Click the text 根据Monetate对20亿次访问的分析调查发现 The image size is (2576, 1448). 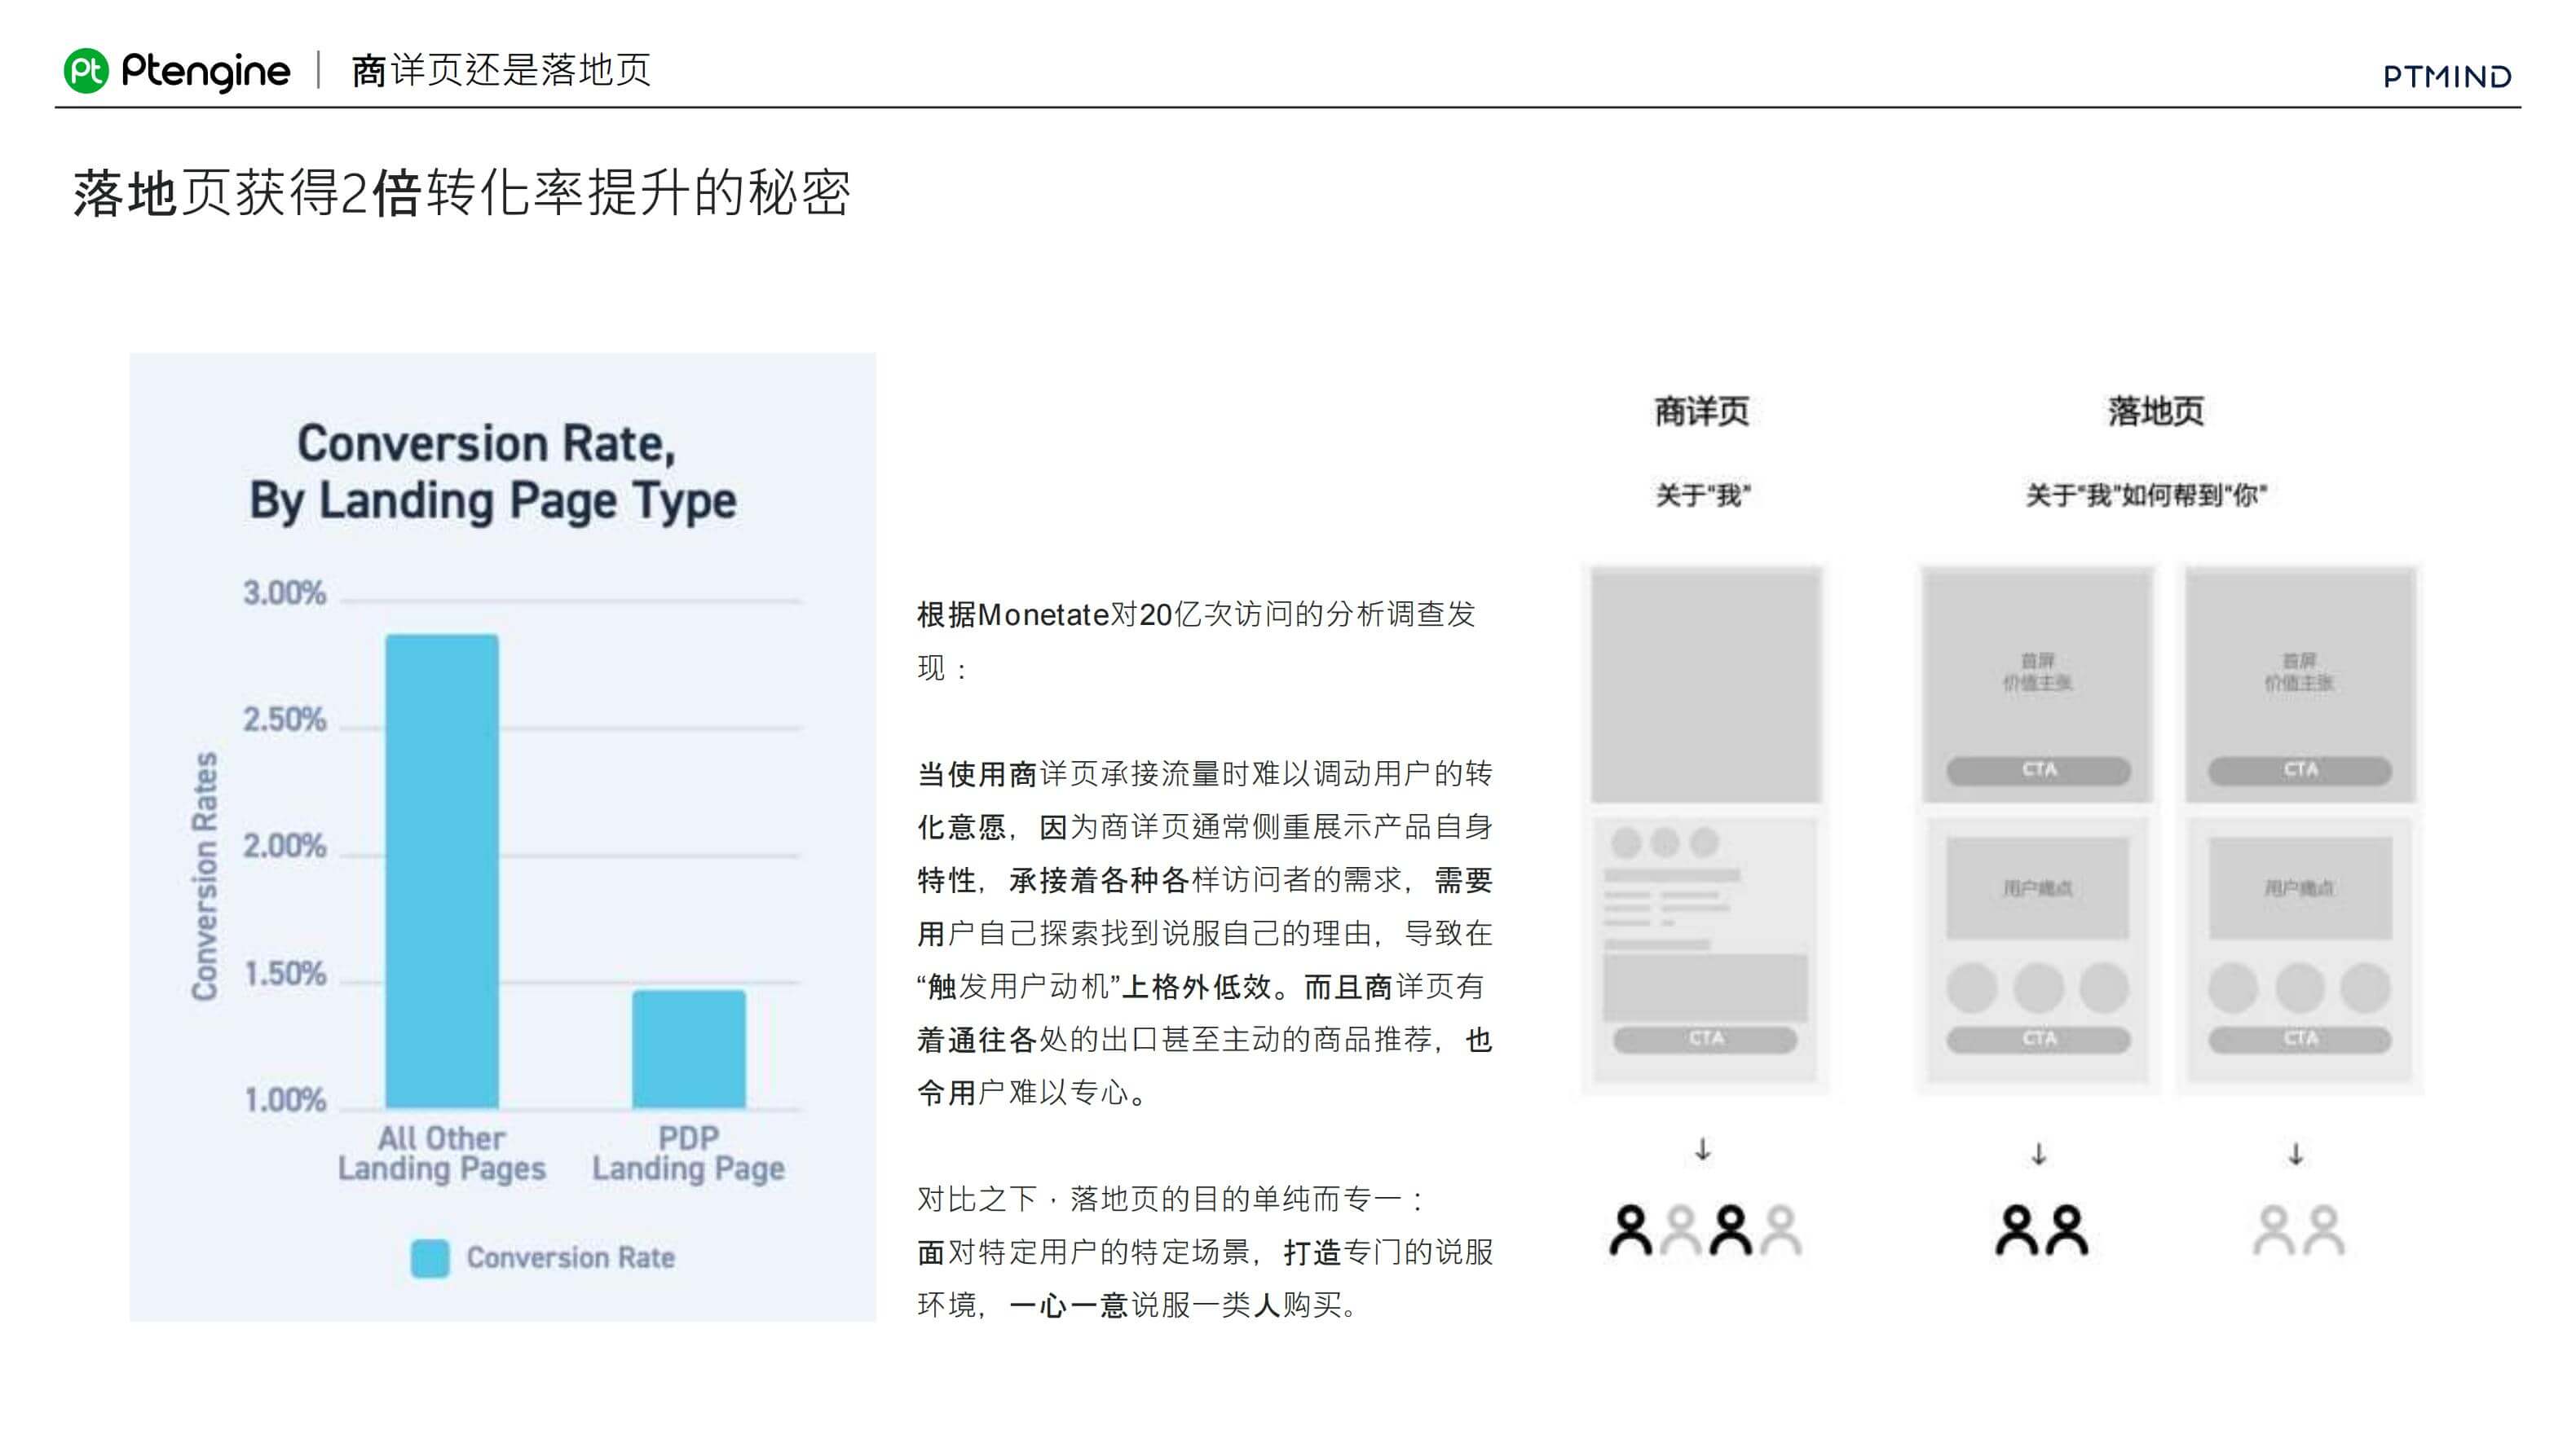click(x=1196, y=640)
